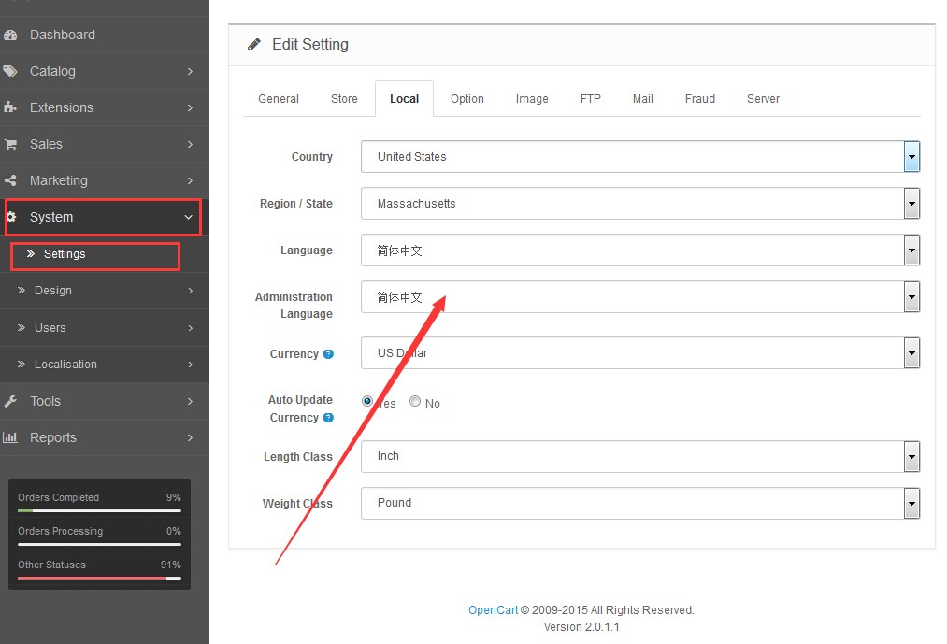Click the help icon beside Auto Update Currency
This screenshot has height=644, width=947.
click(328, 418)
